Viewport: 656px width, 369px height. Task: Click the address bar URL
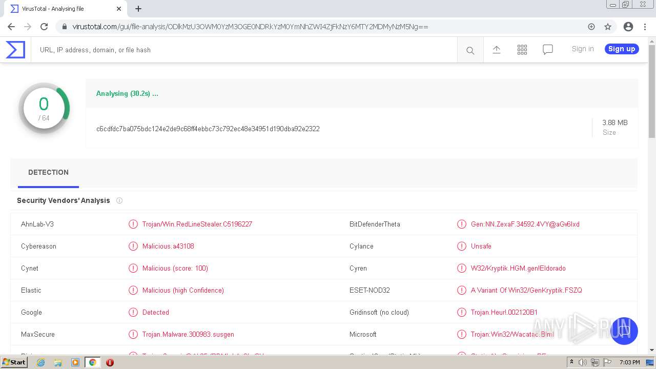click(x=250, y=27)
